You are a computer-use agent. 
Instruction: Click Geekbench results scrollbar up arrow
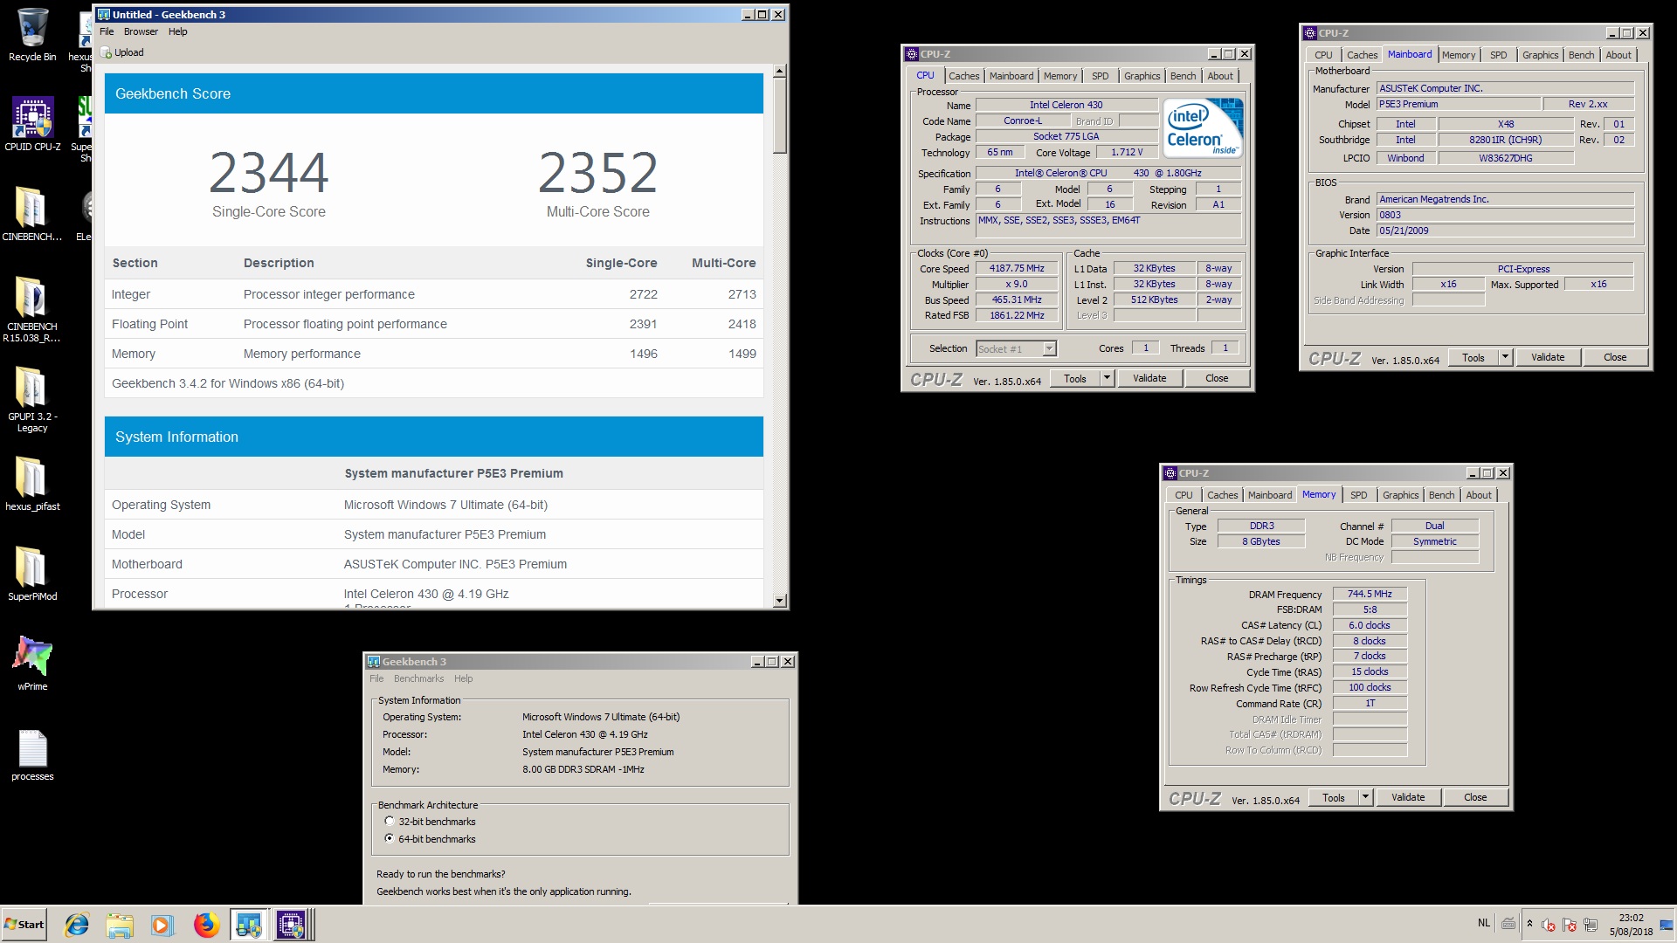(780, 71)
